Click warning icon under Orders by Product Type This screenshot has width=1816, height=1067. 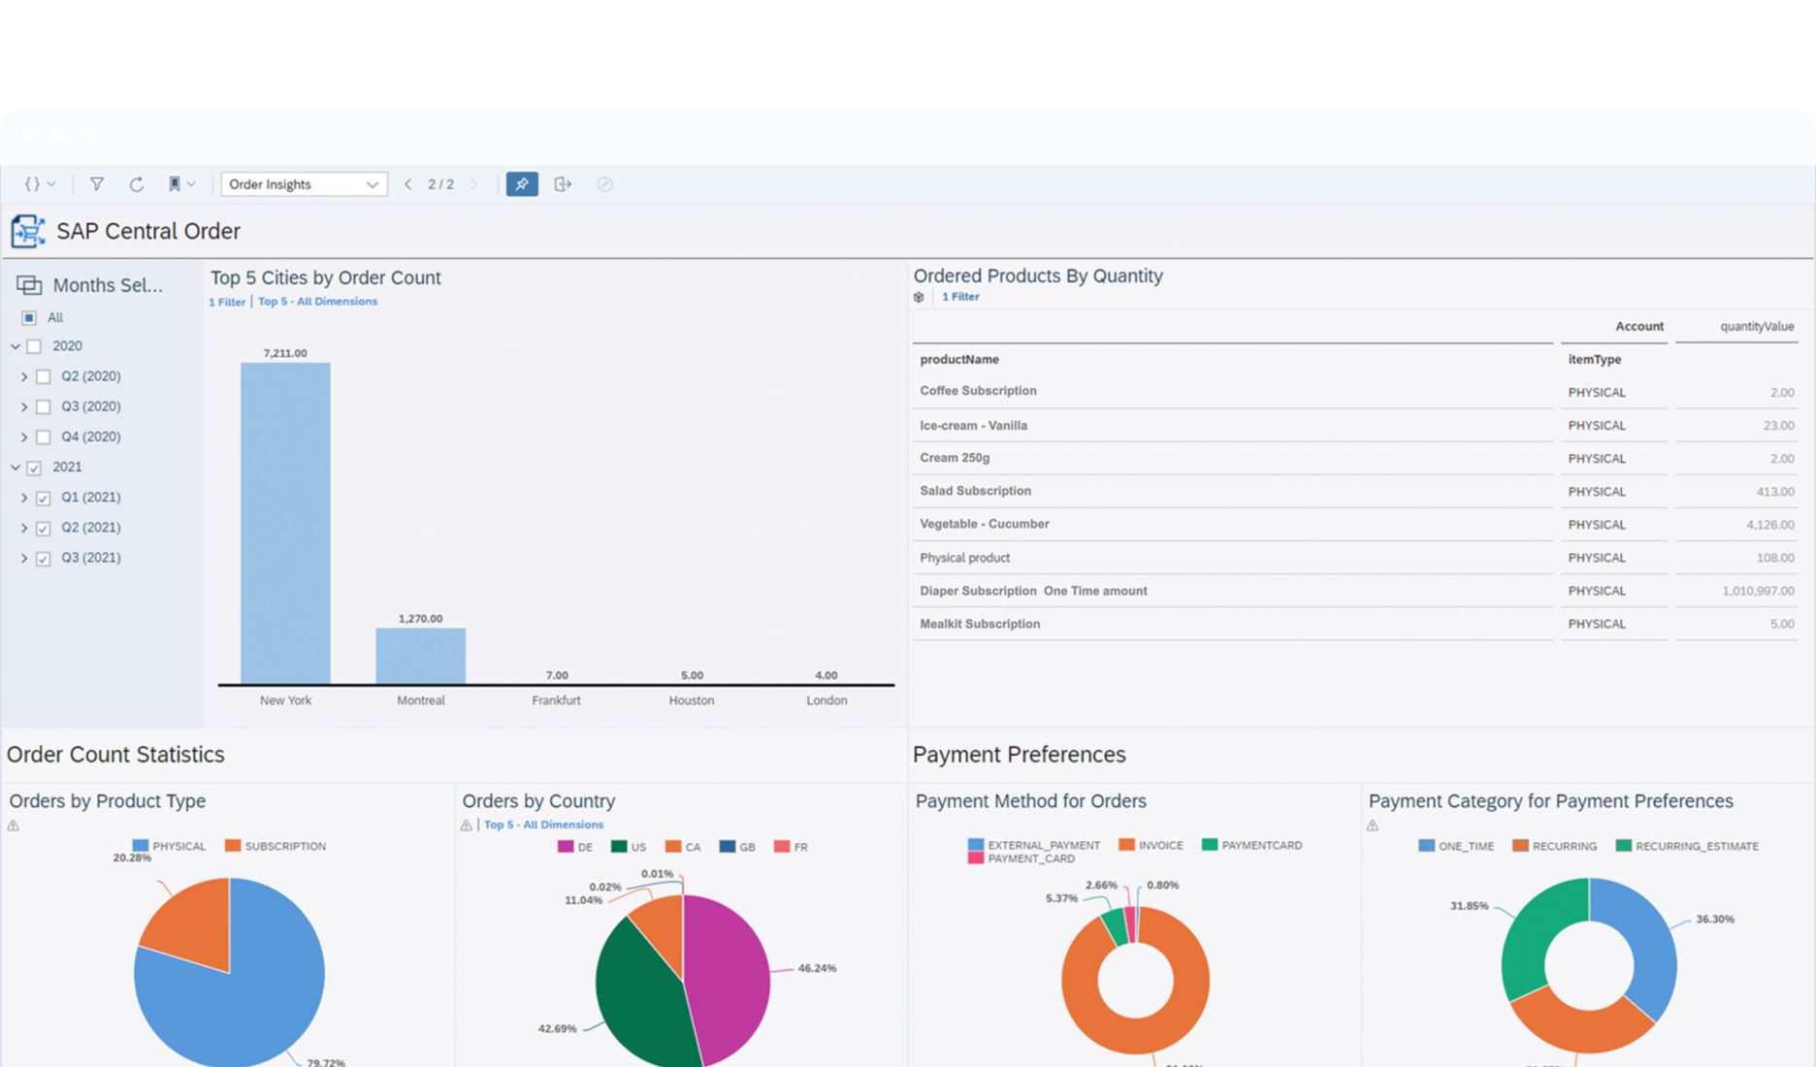coord(14,825)
